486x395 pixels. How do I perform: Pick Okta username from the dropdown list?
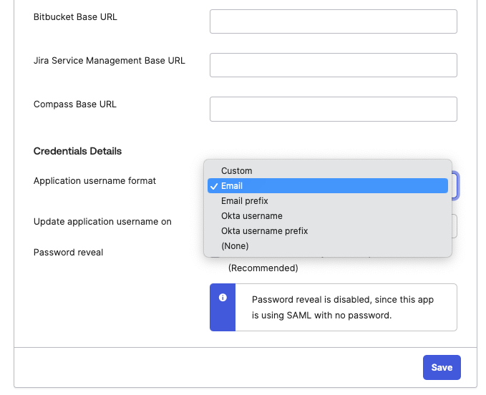coord(252,216)
